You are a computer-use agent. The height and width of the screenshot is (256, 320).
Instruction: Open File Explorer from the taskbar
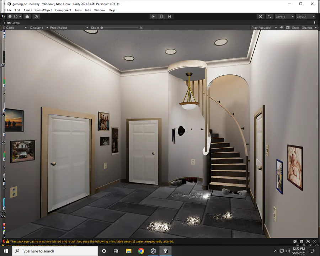click(129, 251)
